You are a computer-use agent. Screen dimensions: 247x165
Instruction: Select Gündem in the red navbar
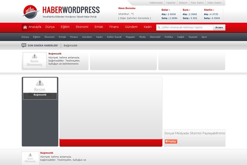point(131,27)
